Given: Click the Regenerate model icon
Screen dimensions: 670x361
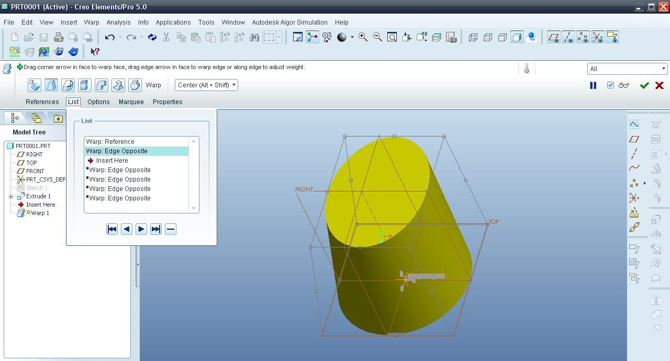Looking at the screenshot, I should point(152,37).
